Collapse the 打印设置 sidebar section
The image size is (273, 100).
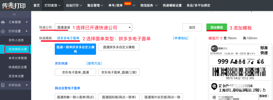pos(16,31)
